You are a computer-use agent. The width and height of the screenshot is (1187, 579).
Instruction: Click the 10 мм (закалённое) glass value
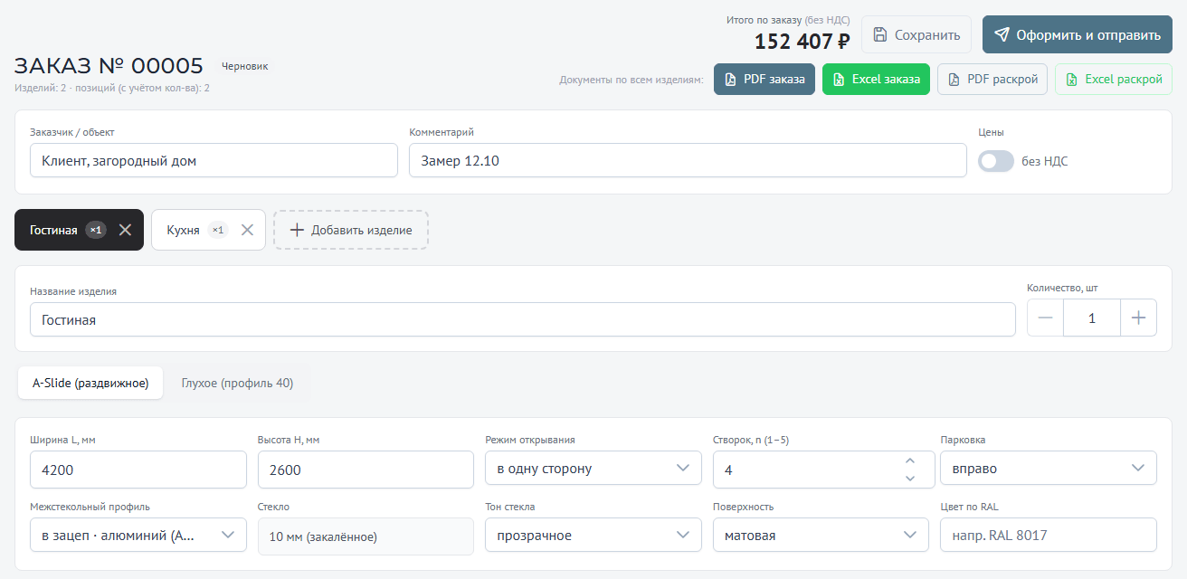[x=366, y=536]
